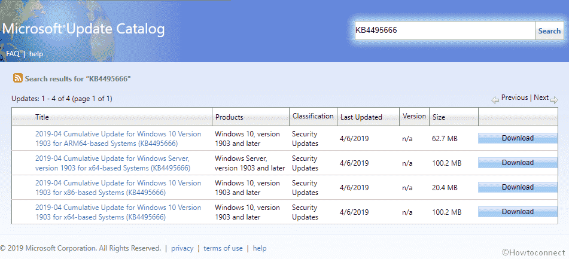This screenshot has width=569, height=259.
Task: Select Security Updates cell in ARM64 row
Action: (x=305, y=139)
